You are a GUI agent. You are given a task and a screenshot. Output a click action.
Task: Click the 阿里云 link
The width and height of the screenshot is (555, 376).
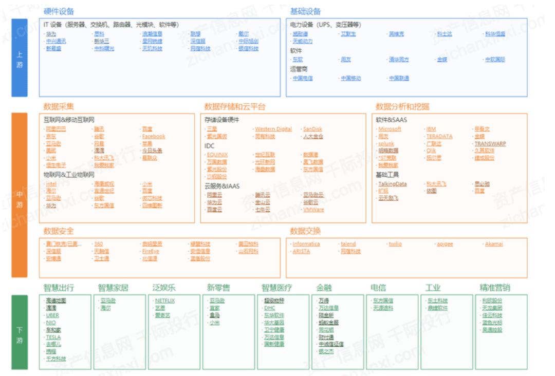coord(214,195)
